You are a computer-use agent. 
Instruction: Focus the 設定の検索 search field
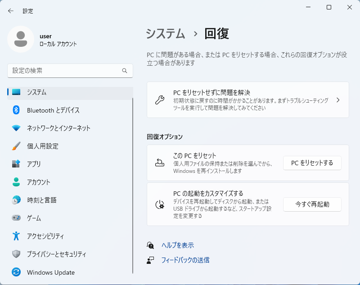tap(70, 71)
